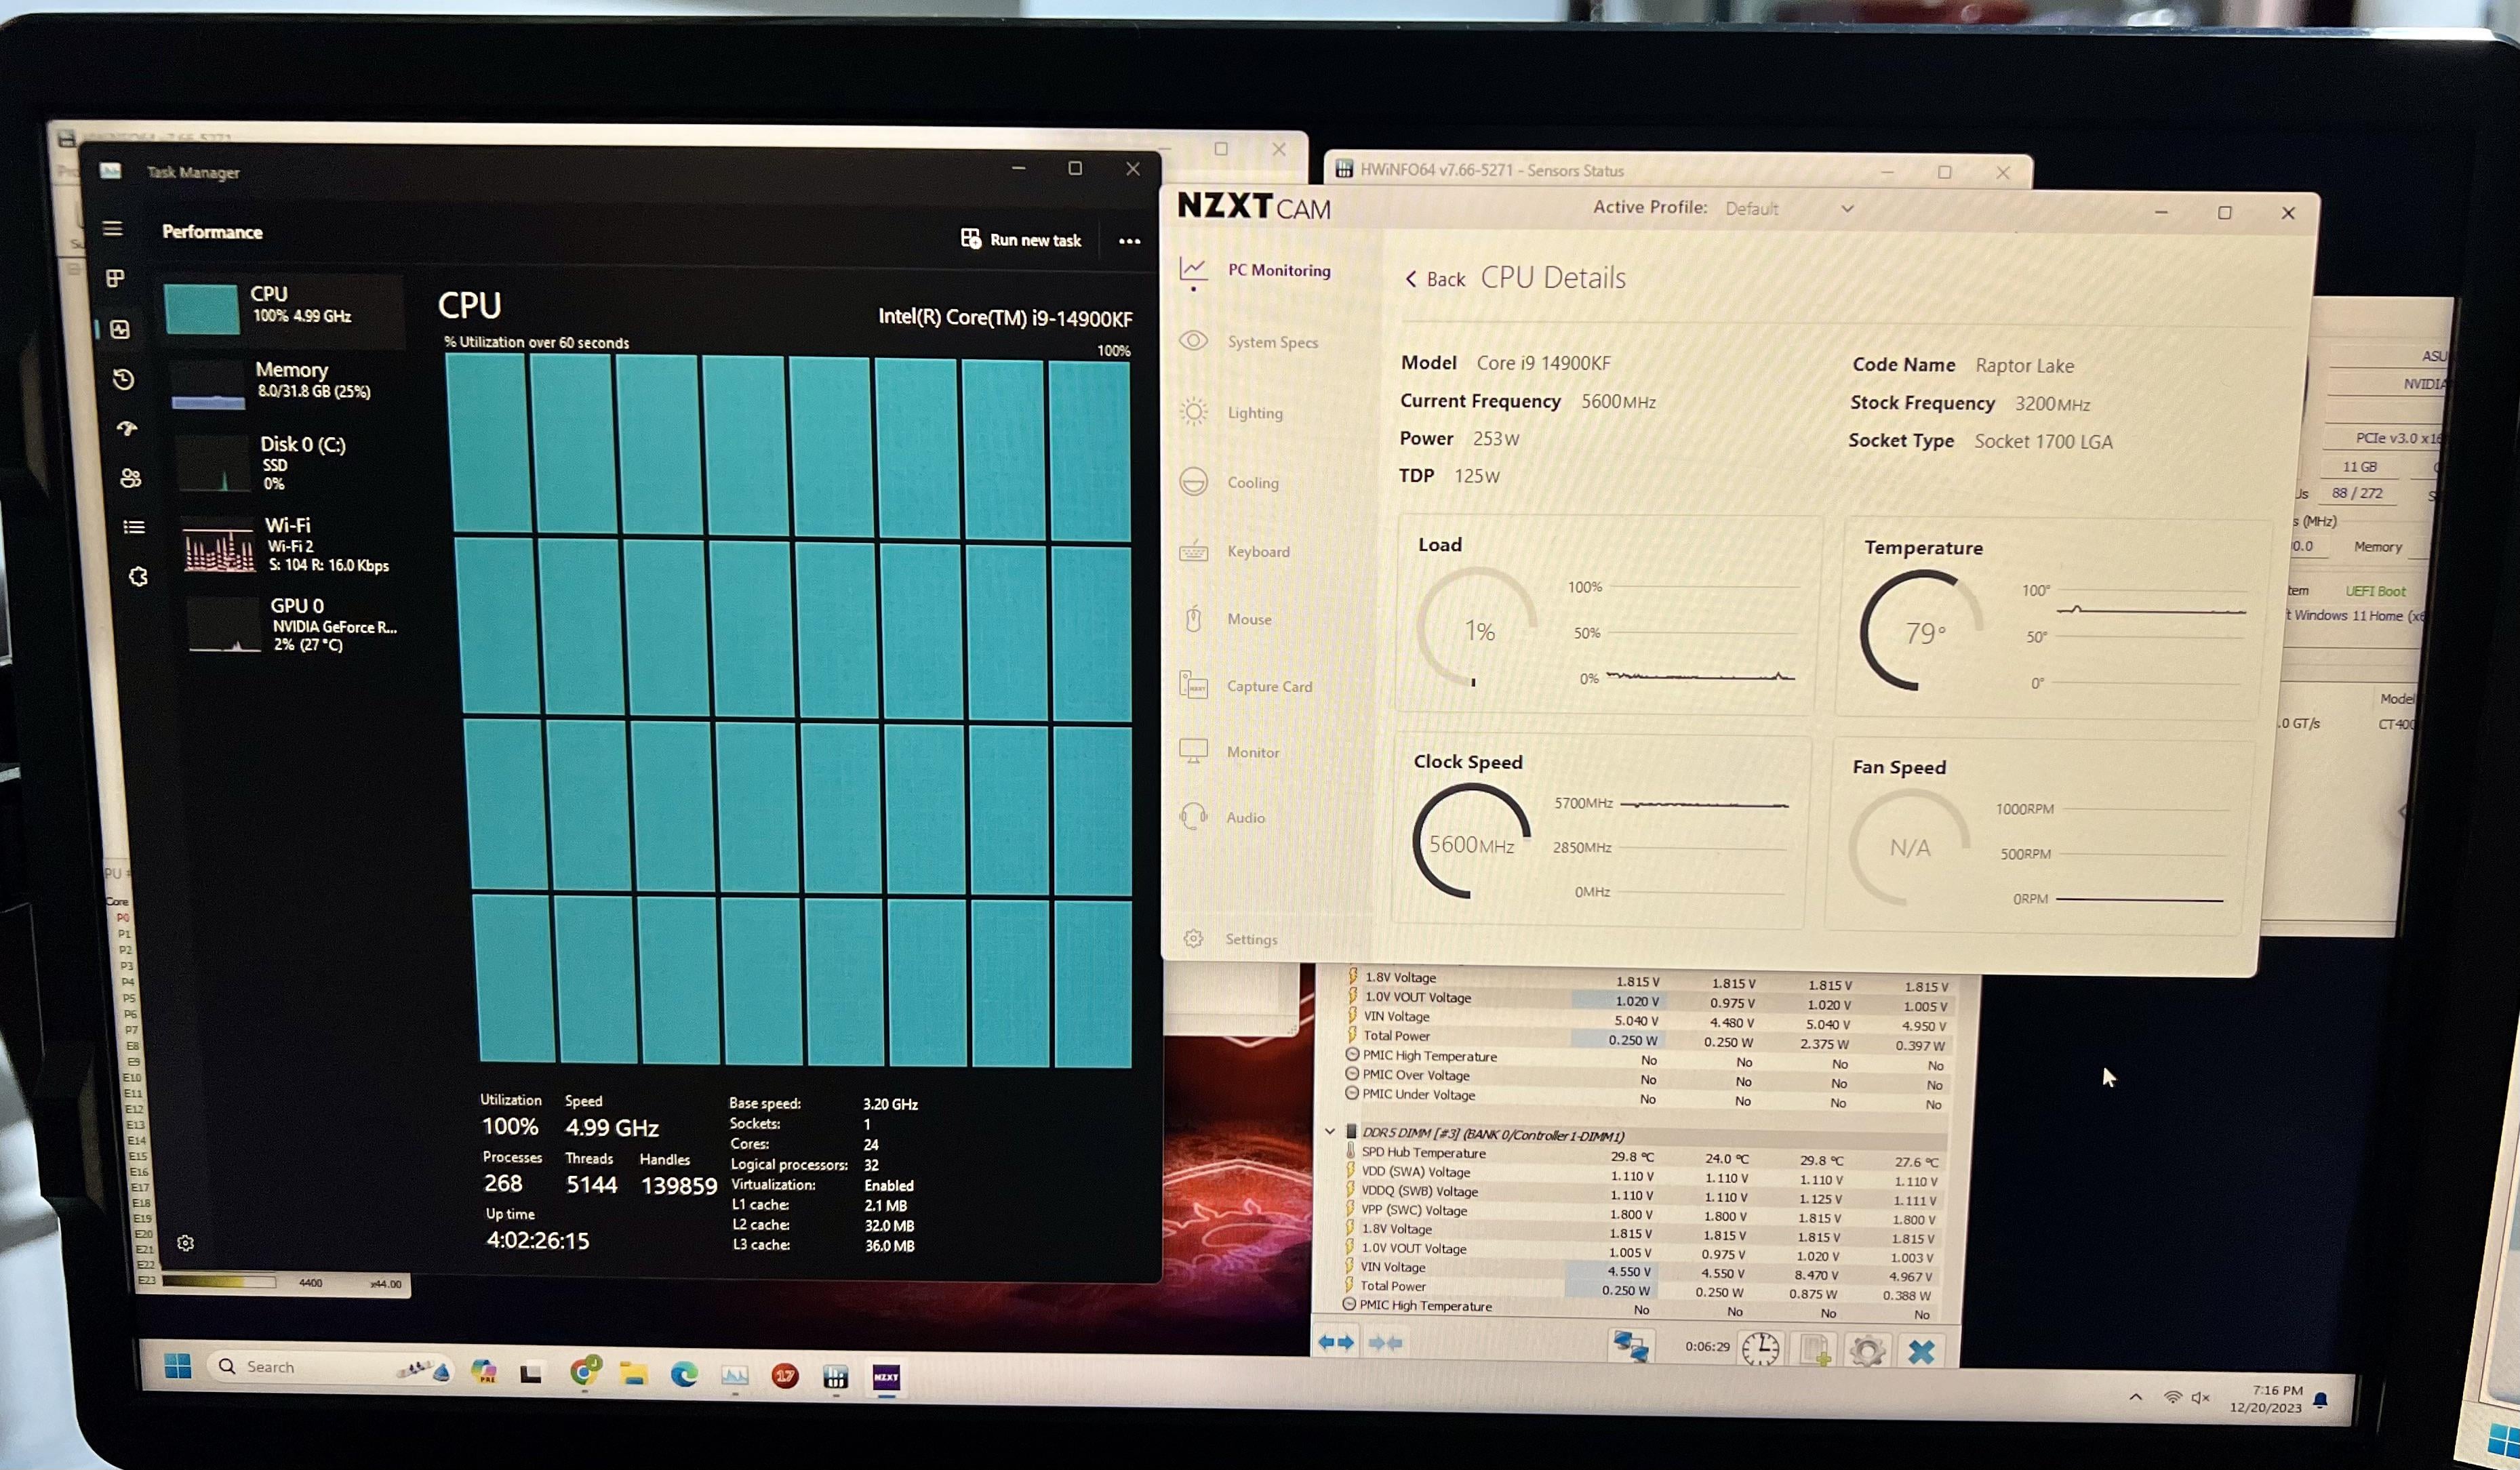Click the NZXT CAM taskbar icon

click(x=886, y=1378)
